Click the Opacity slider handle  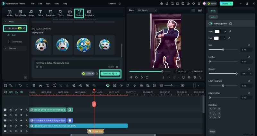click(236, 74)
